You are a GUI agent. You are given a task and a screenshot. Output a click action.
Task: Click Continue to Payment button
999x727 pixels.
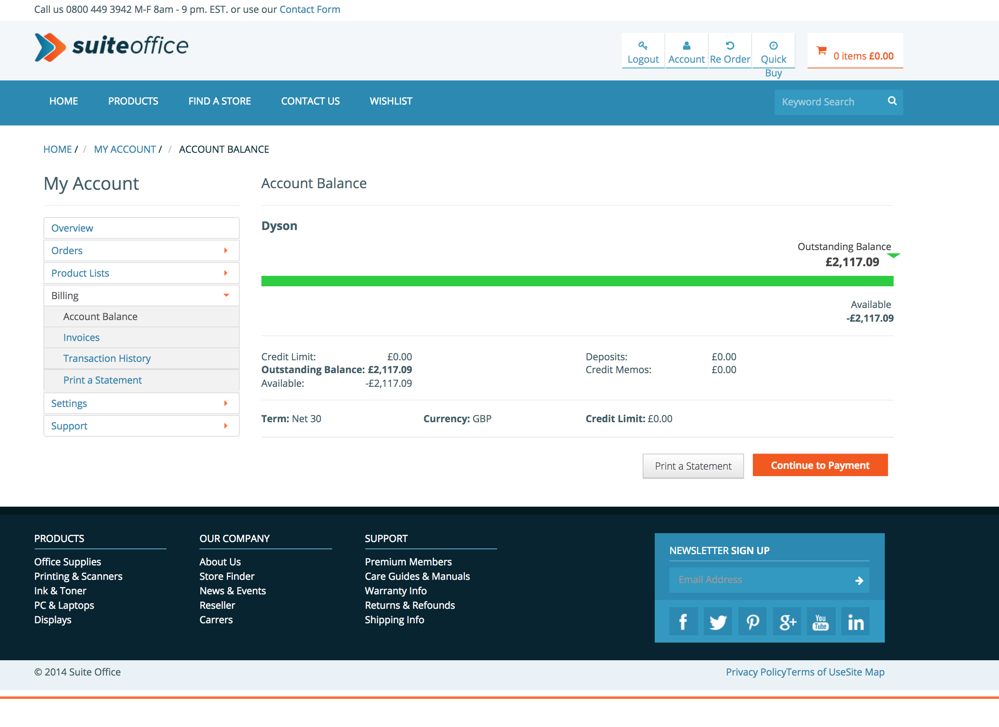[820, 465]
